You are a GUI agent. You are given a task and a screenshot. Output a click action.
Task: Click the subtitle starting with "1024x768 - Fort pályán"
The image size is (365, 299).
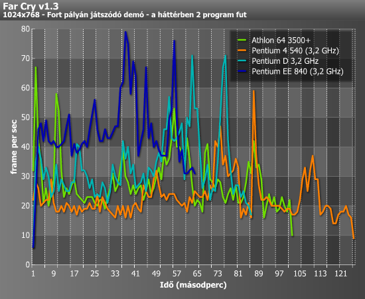coord(125,15)
